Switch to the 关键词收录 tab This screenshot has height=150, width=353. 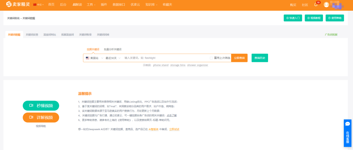pyautogui.click(x=85, y=35)
